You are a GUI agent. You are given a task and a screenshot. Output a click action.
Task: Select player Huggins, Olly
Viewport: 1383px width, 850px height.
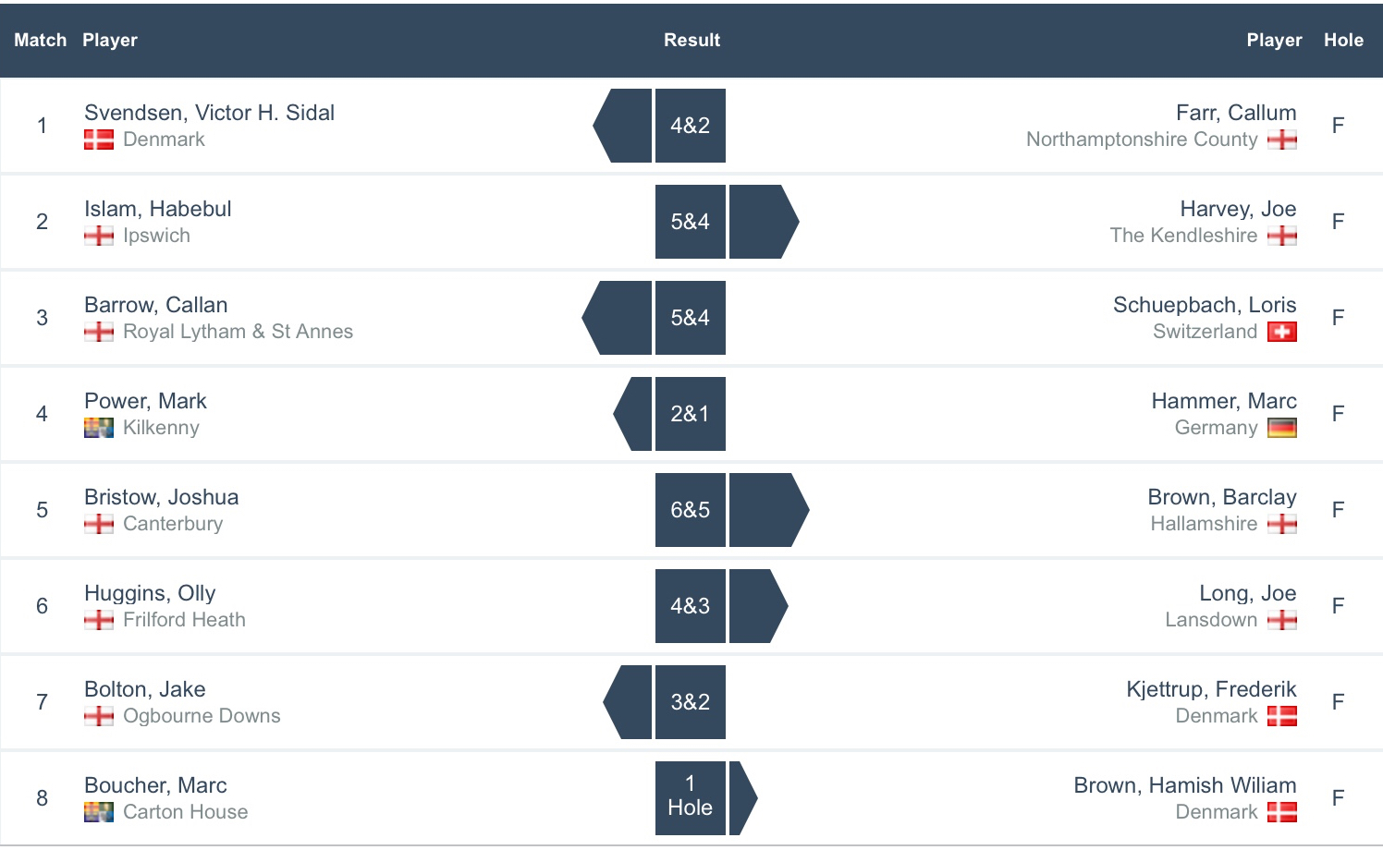(x=150, y=593)
